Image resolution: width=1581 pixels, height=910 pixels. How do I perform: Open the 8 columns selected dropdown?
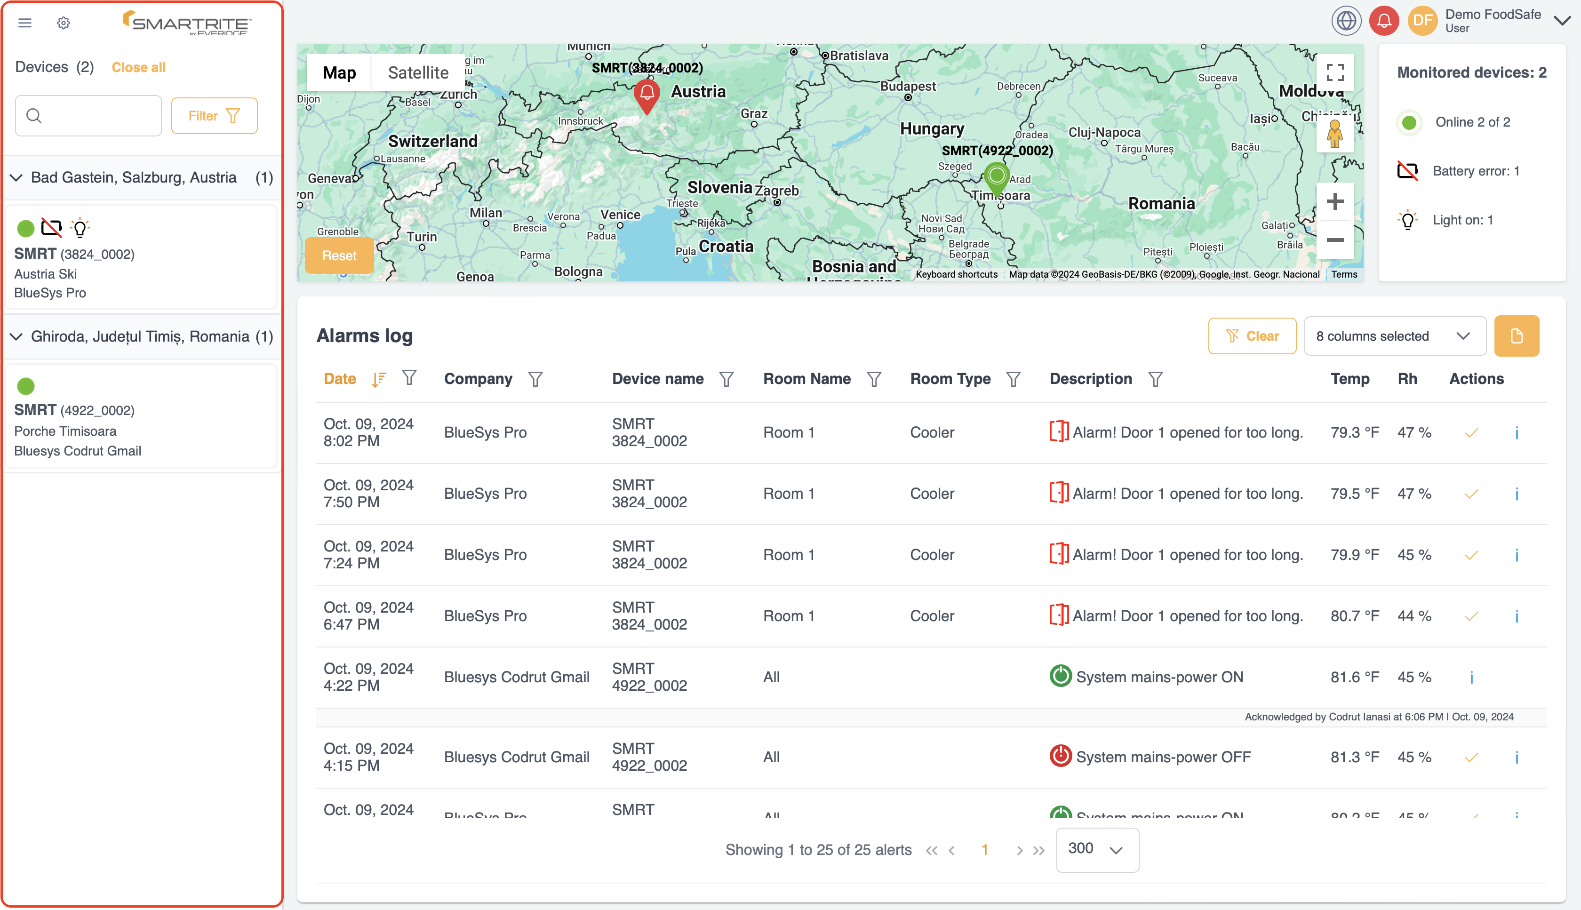click(1395, 335)
